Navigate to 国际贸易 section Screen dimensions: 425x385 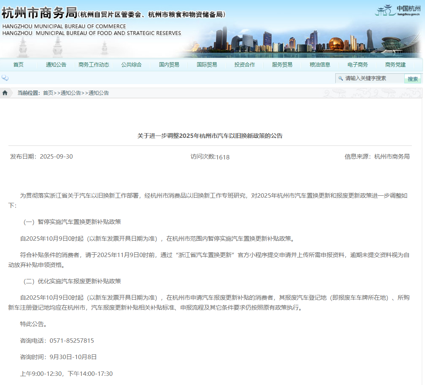coord(207,65)
